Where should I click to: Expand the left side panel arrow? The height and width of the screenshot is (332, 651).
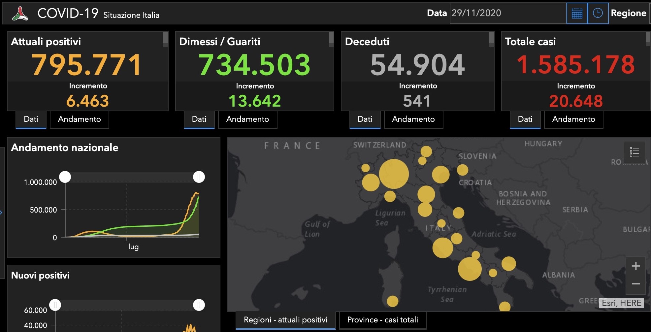[x=1, y=213]
